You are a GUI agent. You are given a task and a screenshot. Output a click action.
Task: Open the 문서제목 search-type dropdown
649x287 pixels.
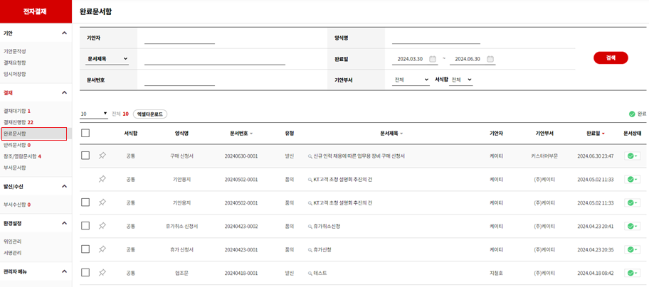107,59
